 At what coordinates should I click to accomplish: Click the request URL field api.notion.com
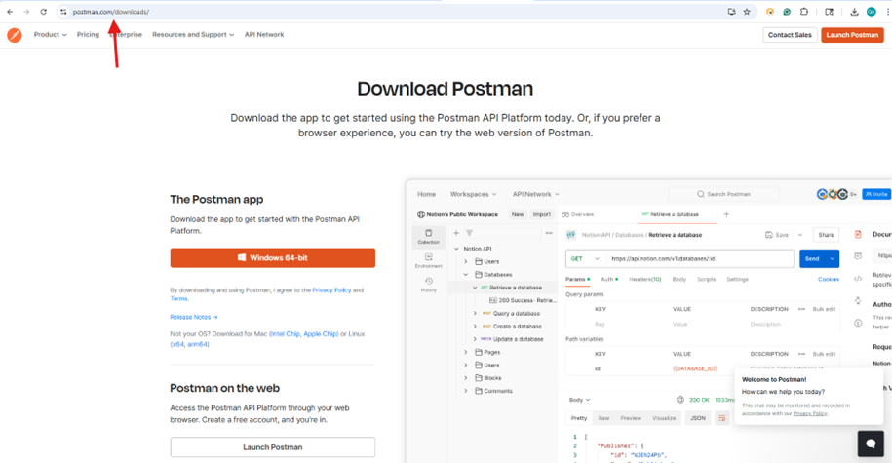coord(700,259)
